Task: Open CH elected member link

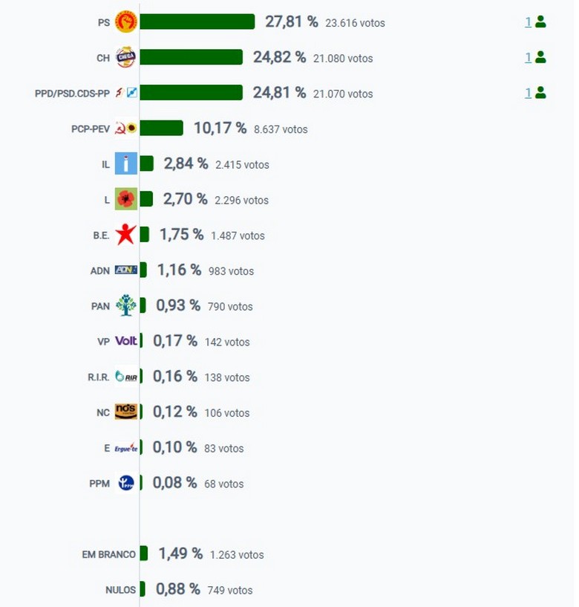Action: (529, 57)
